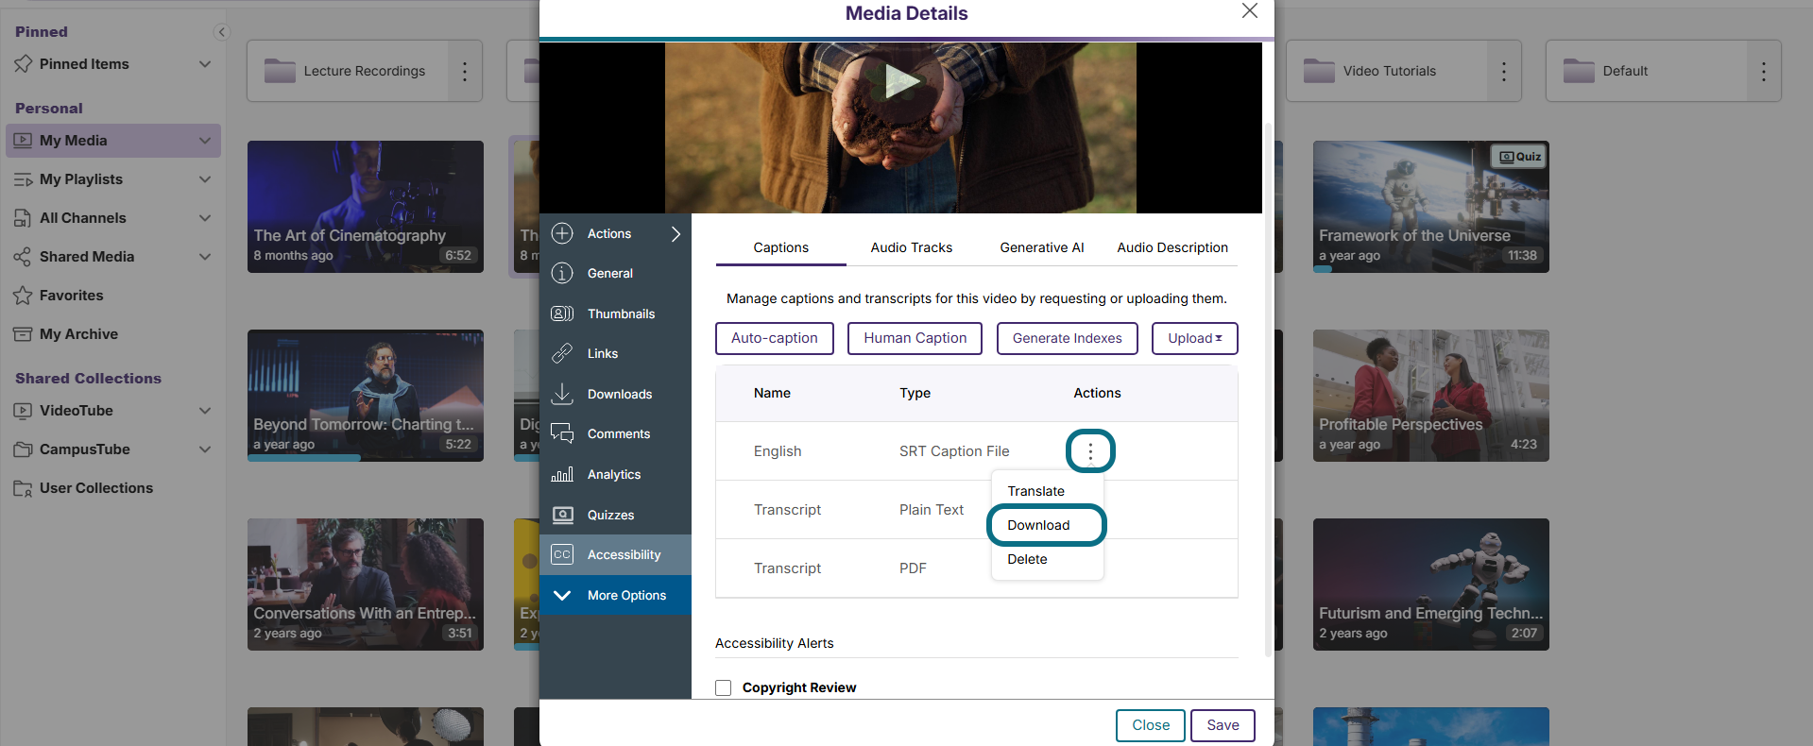Open the Downloads arrow icon
1813x746 pixels.
(562, 394)
